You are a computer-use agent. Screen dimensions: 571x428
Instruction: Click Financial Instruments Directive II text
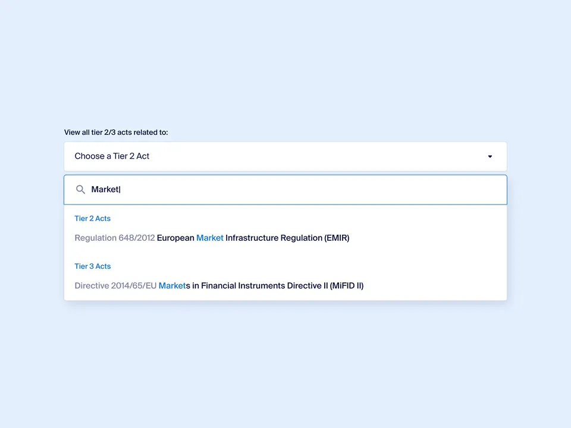tap(264, 286)
